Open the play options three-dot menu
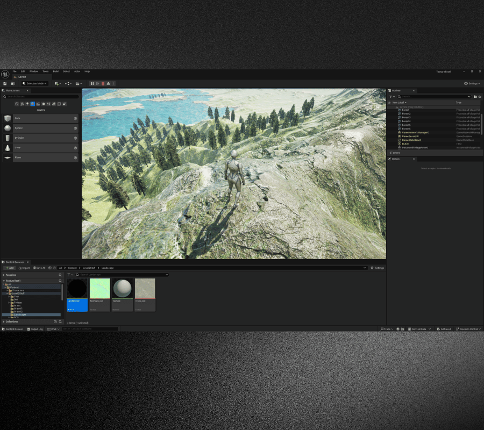The width and height of the screenshot is (484, 430). point(113,83)
